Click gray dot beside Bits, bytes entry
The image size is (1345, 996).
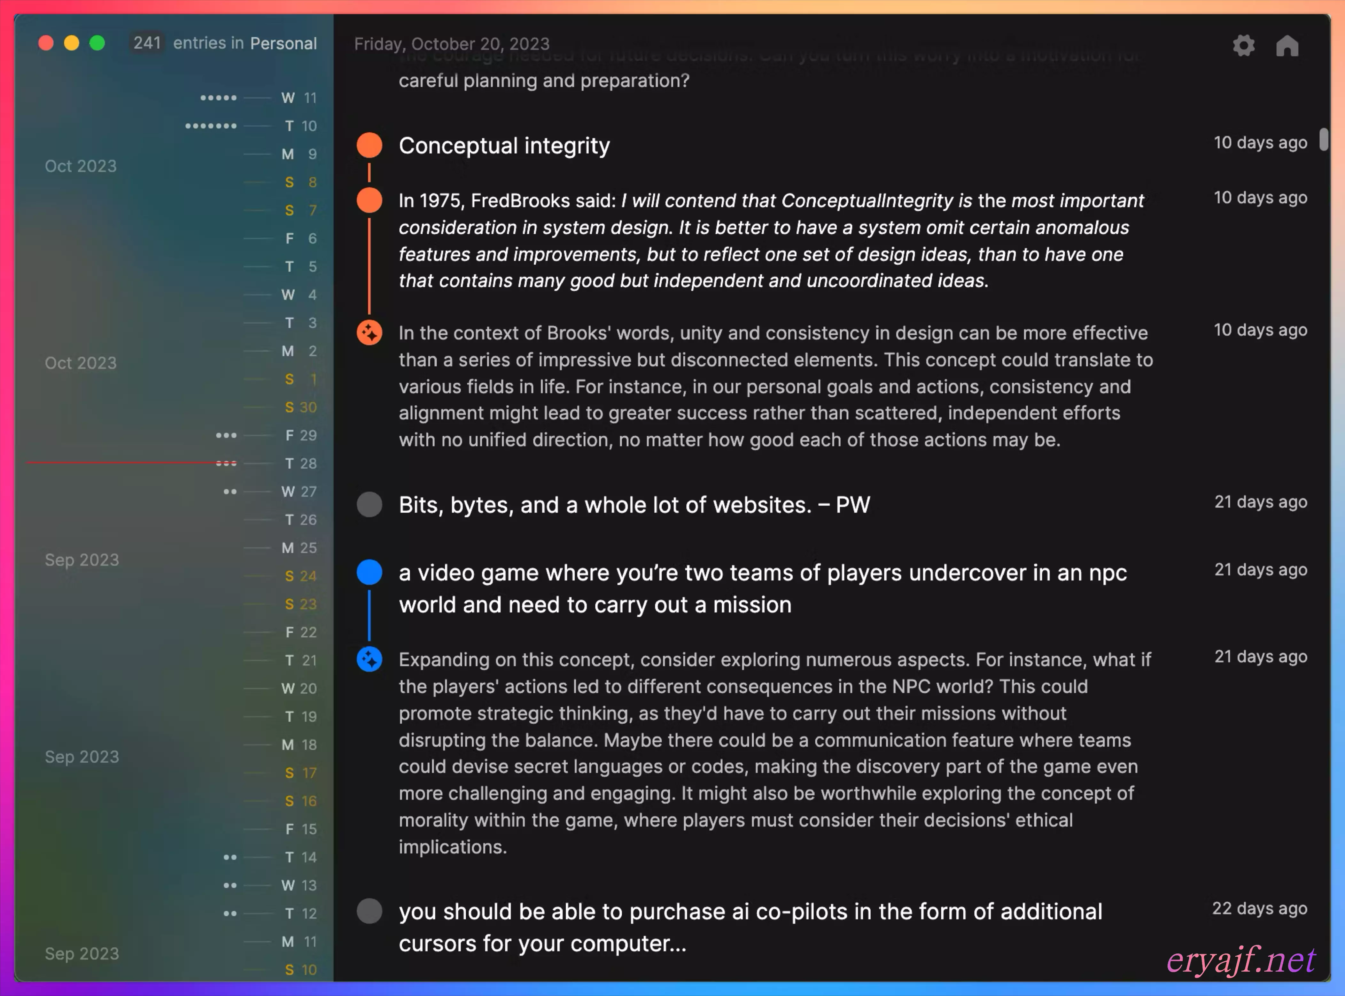click(x=369, y=505)
